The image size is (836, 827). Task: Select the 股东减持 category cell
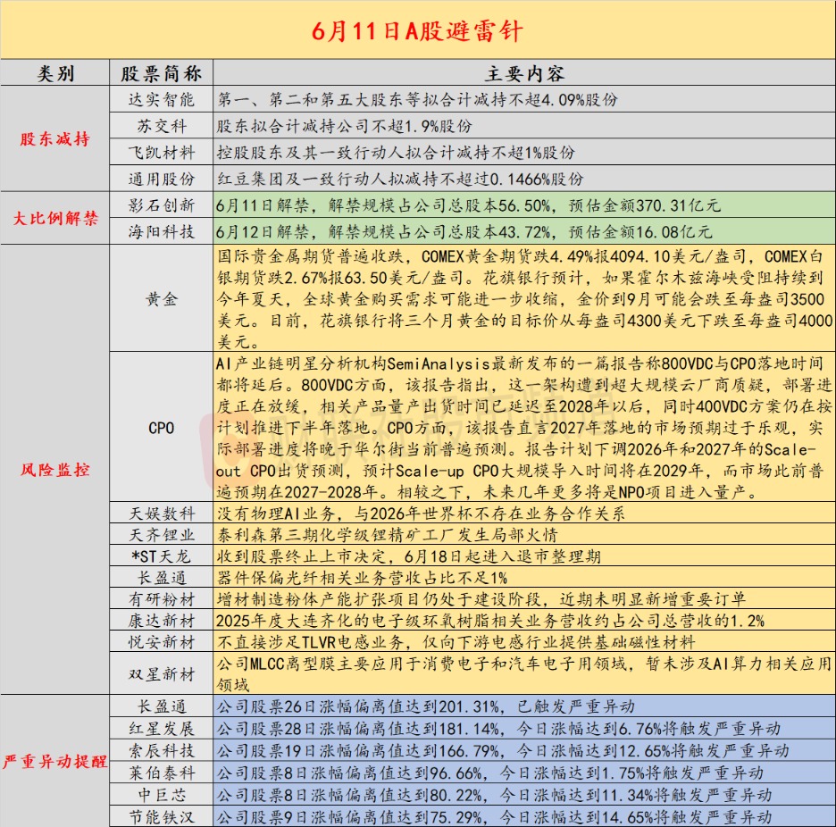tap(54, 138)
